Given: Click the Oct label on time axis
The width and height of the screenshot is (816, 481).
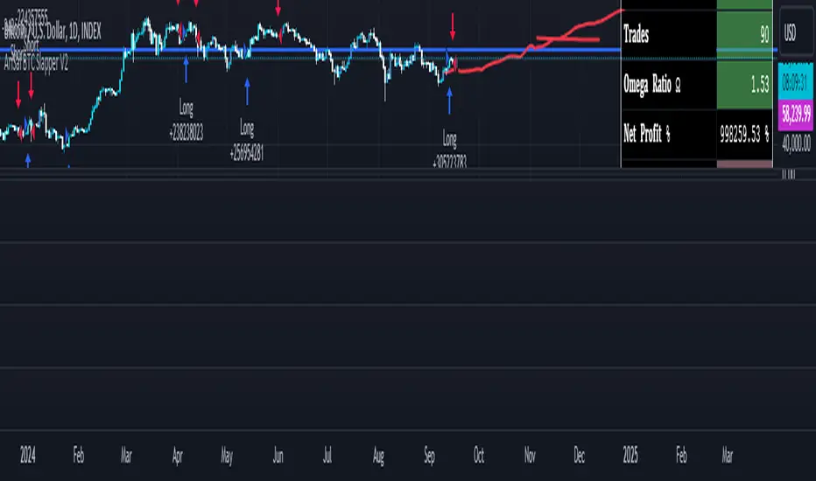Looking at the screenshot, I should pyautogui.click(x=479, y=456).
